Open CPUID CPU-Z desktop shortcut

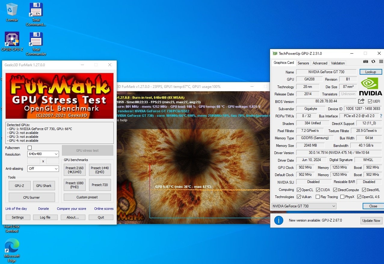point(12,42)
